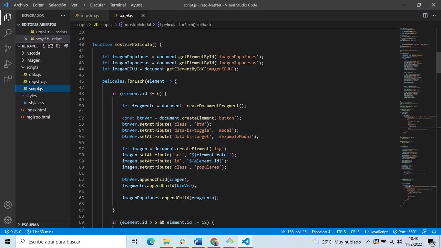Click the editor vertical scrollbar thumb
Screen dimensions: 441x248
439,62
